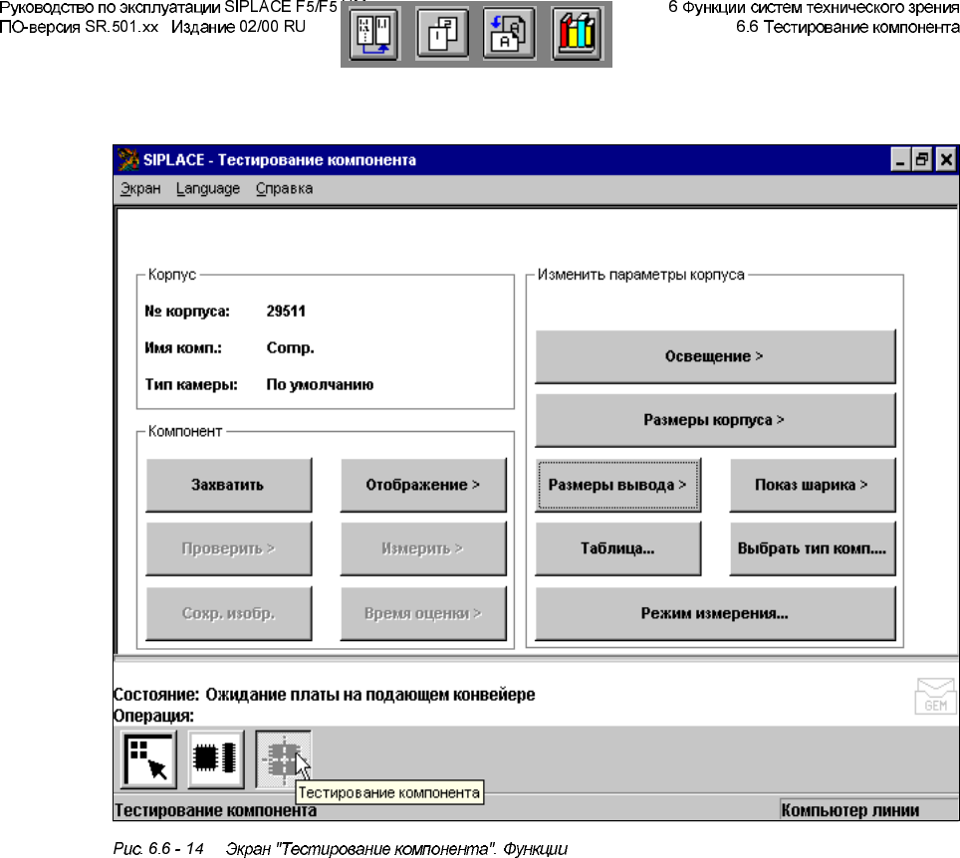This screenshot has height=858, width=960.
Task: Click the component name value Comp.
Action: pyautogui.click(x=290, y=348)
